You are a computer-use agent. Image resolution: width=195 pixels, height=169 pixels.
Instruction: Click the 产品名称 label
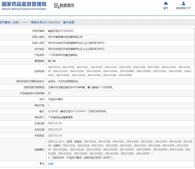click(x=39, y=55)
